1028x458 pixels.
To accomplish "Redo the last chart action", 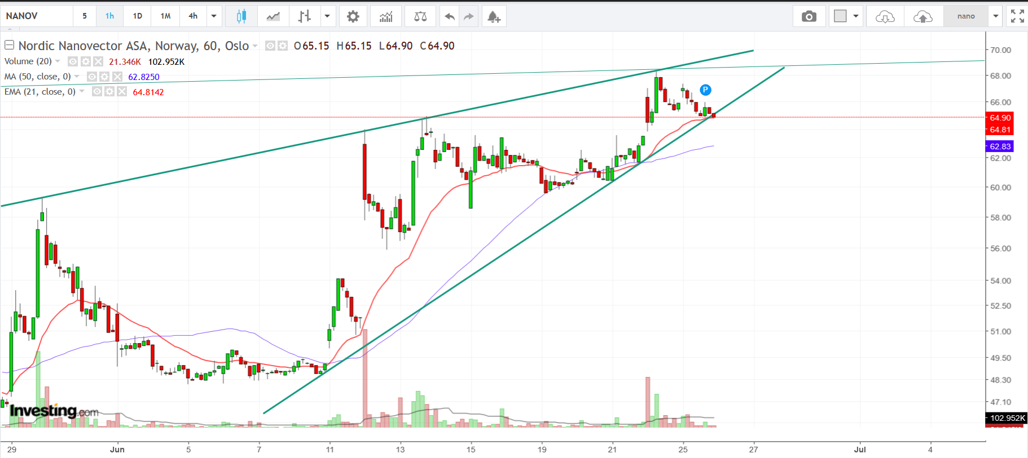I will [x=468, y=16].
